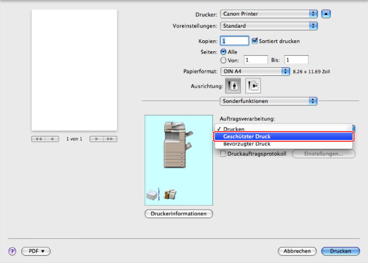Choose Geschützter Druck from the list
This screenshot has width=368, height=263.
coord(284,137)
